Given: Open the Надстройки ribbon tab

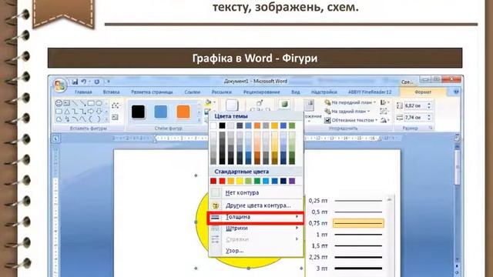Looking at the screenshot, I should (324, 92).
